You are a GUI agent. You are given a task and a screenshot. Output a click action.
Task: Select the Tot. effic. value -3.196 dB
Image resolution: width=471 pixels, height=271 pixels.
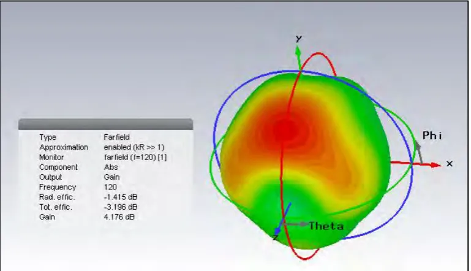click(x=121, y=207)
